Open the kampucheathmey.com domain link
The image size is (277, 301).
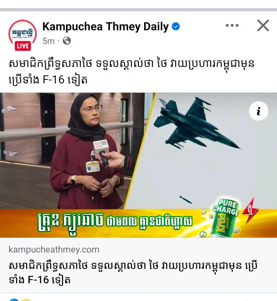54,250
